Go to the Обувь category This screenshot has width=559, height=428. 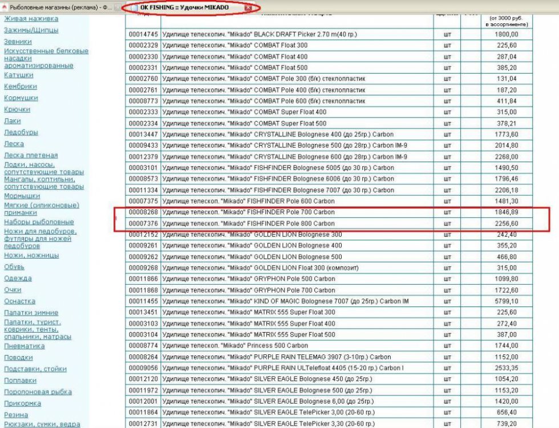click(14, 267)
